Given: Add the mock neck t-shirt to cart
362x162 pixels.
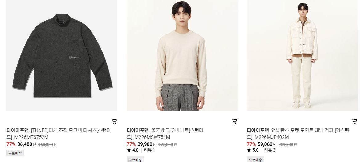Looking at the screenshot, I should click(x=114, y=121).
